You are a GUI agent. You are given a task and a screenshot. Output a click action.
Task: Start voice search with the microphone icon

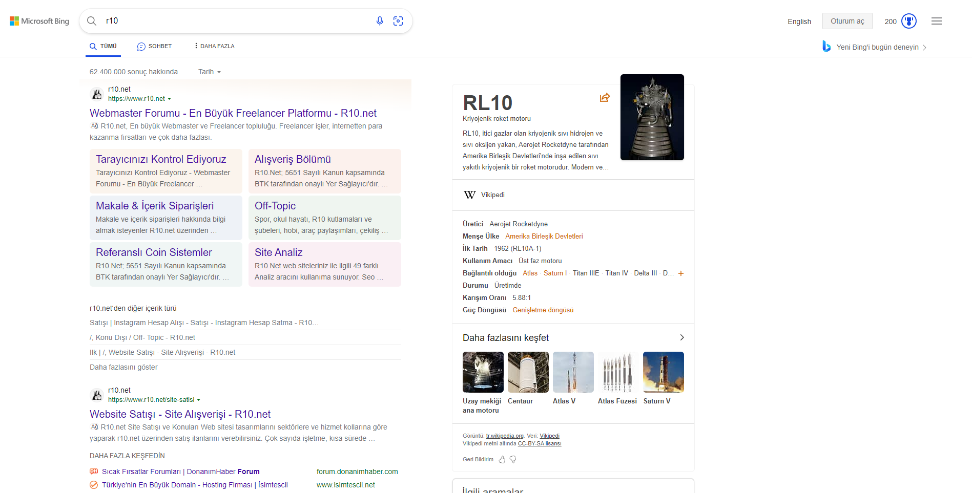pos(380,21)
